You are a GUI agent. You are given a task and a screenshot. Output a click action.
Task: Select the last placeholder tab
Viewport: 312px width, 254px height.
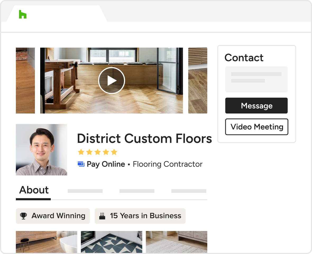[x=189, y=191]
